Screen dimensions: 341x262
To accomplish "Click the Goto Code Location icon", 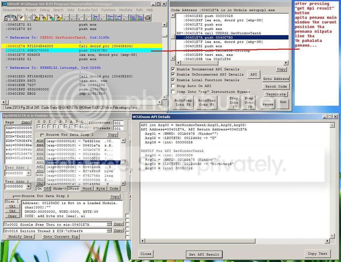I will tap(59, 17).
